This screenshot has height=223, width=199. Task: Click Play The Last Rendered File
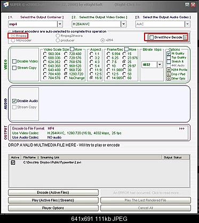pos(146,200)
